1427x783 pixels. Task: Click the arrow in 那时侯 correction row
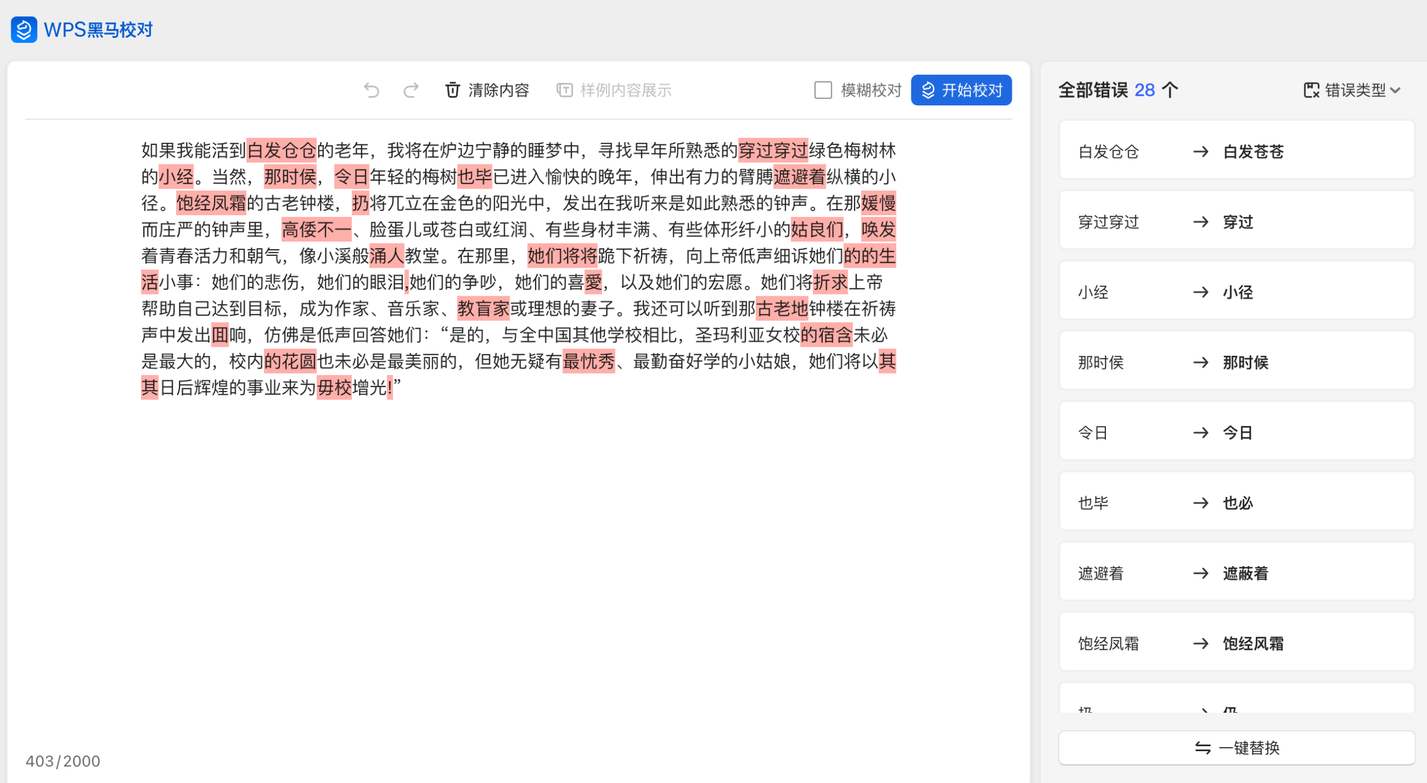point(1201,362)
